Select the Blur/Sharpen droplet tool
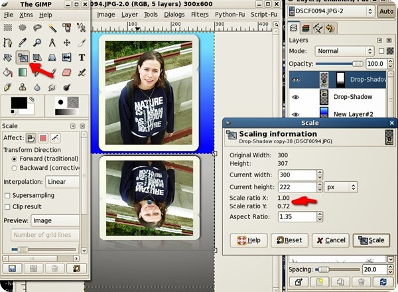The width and height of the screenshot is (398, 292). [x=37, y=88]
